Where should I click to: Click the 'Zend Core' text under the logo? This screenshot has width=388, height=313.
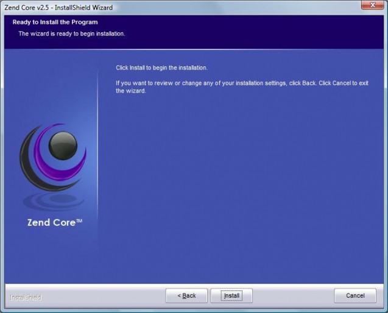click(55, 222)
